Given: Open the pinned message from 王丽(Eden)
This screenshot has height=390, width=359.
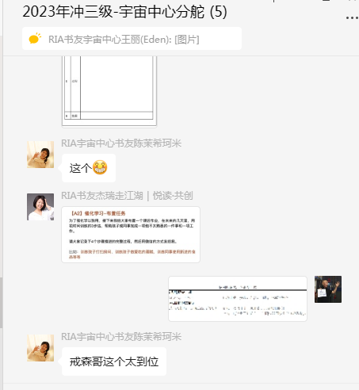Looking at the screenshot, I should coord(132,39).
